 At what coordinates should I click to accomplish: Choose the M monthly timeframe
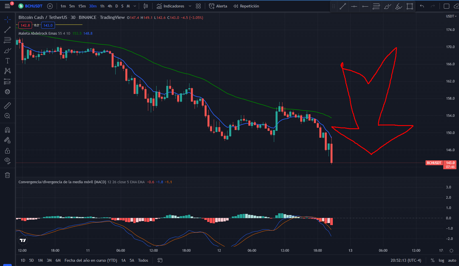pyautogui.click(x=128, y=6)
